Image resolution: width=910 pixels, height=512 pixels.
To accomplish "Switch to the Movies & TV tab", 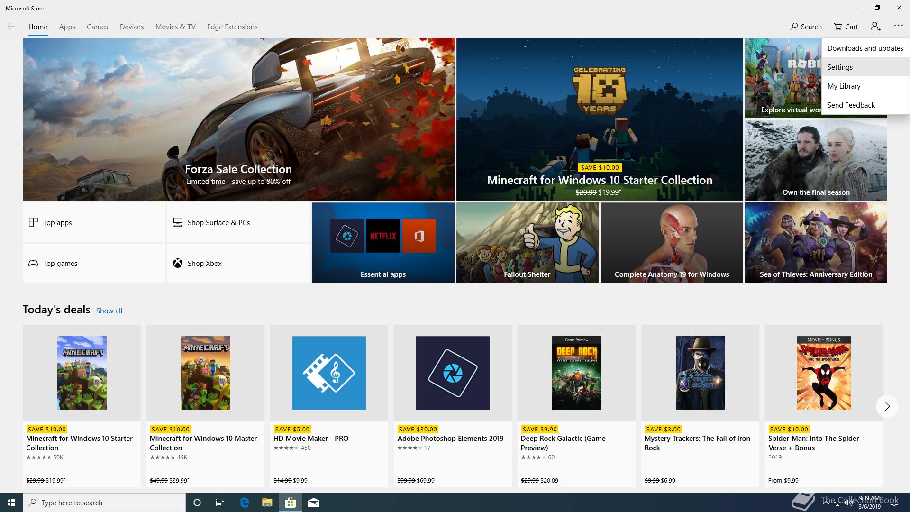I will coord(175,27).
